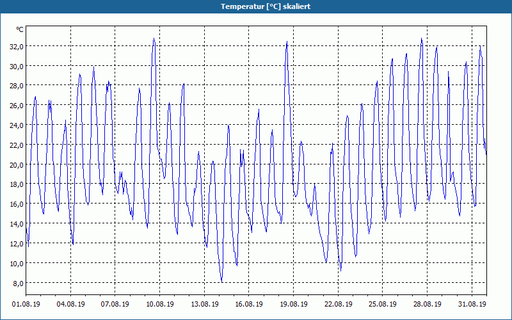This screenshot has width=512, height=320.
Task: Click the 30,0 y-axis label
Action: point(17,67)
